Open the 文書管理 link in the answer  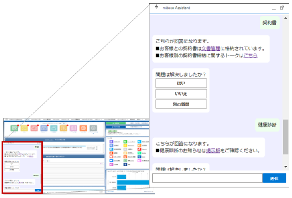[x=211, y=48]
